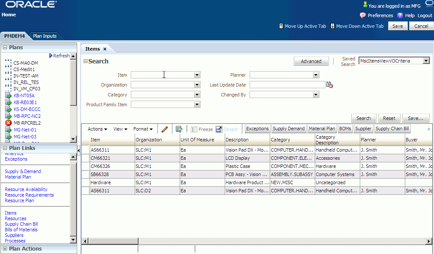Viewport: 434px width, 254px height.
Task: Click the Preferences speech bubble icon
Action: [362, 15]
